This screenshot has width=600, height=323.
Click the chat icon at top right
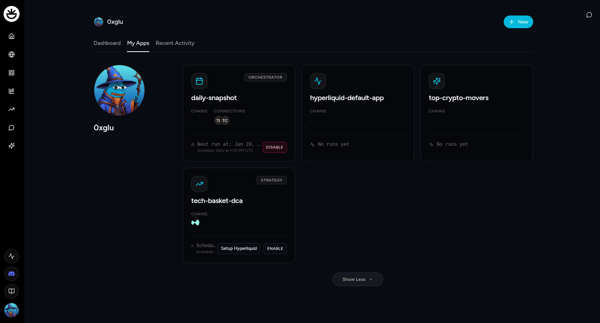[589, 15]
